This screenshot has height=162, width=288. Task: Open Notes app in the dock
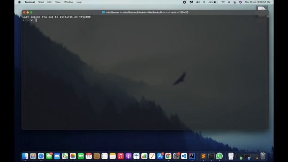click(112, 156)
